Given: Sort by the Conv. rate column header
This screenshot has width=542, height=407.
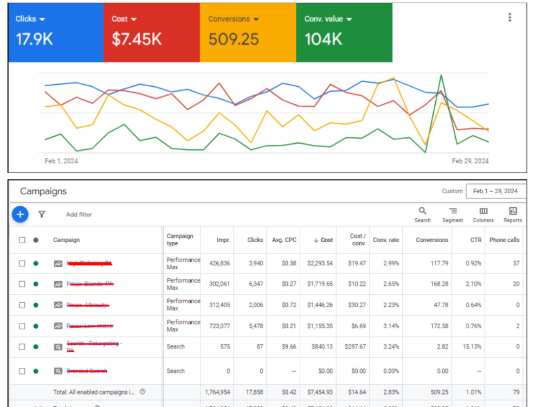Looking at the screenshot, I should pos(386,240).
